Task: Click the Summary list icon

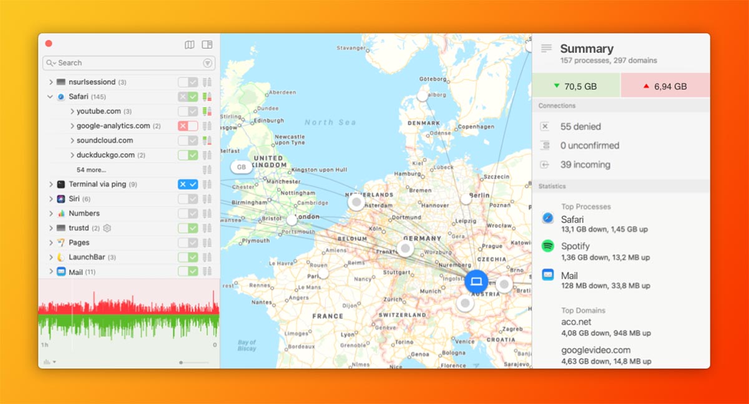Action: point(547,49)
